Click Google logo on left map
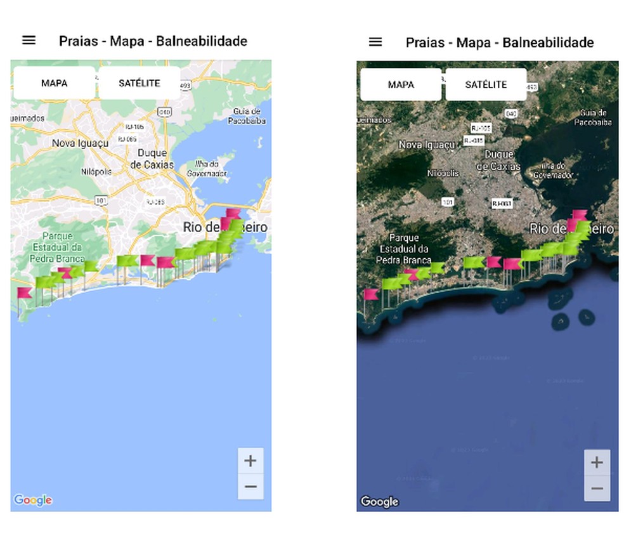Image resolution: width=624 pixels, height=538 pixels. coord(32,500)
